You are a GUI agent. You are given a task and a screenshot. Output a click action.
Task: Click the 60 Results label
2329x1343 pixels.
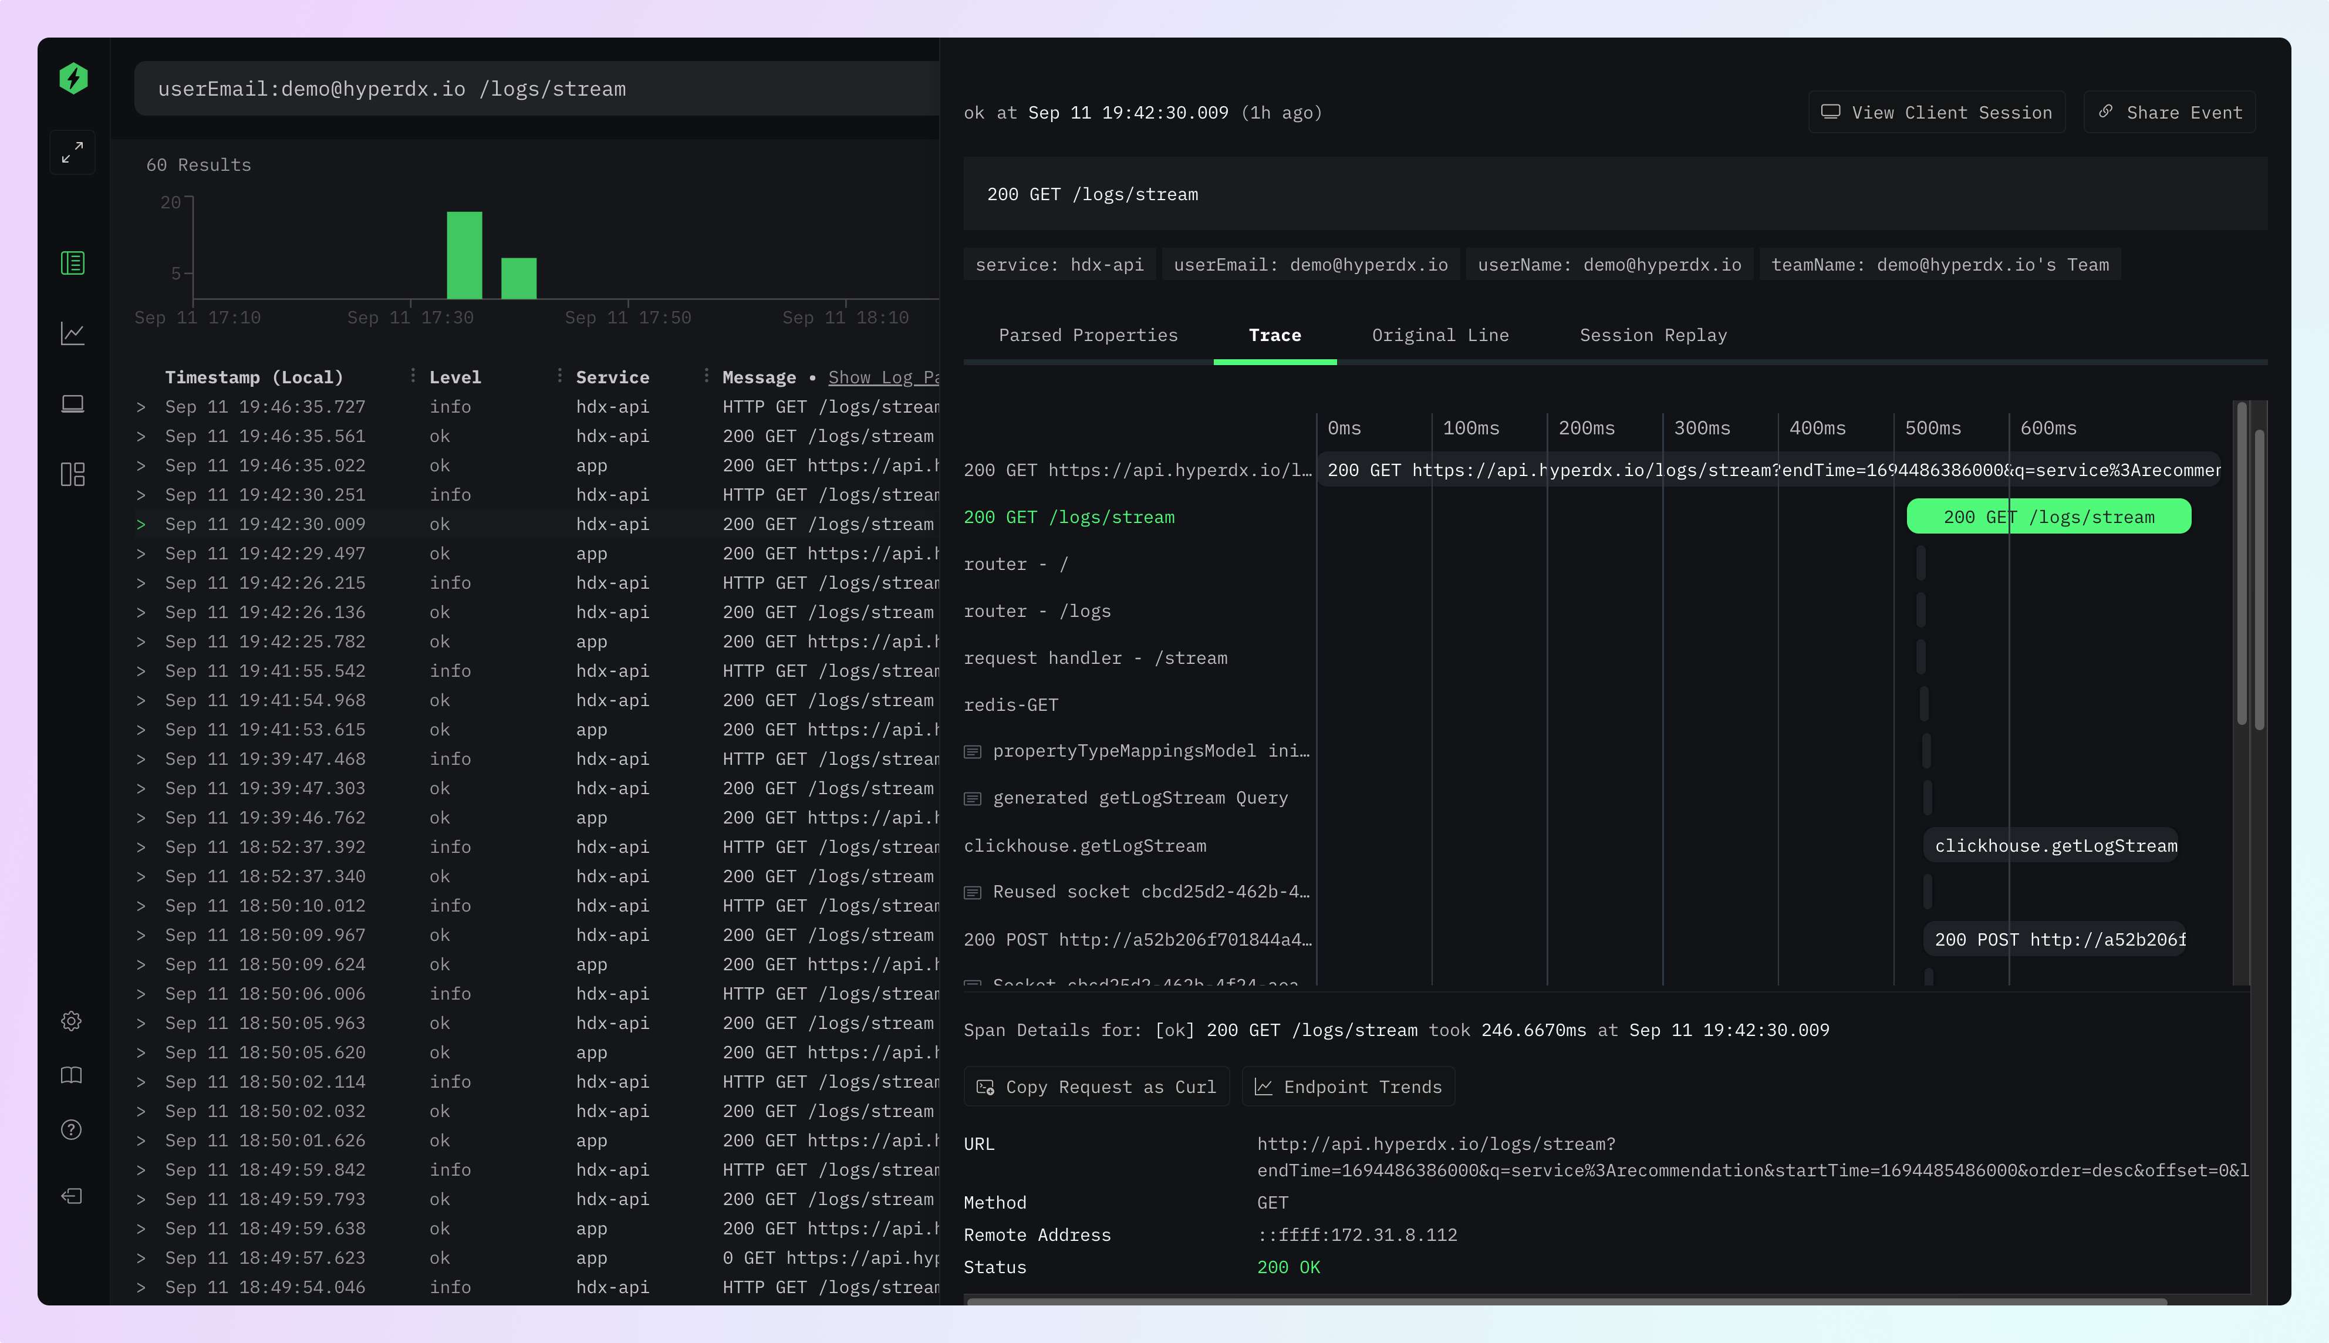[x=198, y=165]
